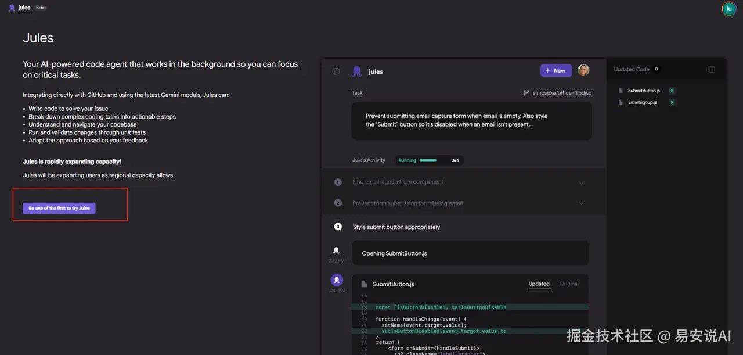Click the step 3 number circle
This screenshot has height=355, width=743.
coord(338,227)
